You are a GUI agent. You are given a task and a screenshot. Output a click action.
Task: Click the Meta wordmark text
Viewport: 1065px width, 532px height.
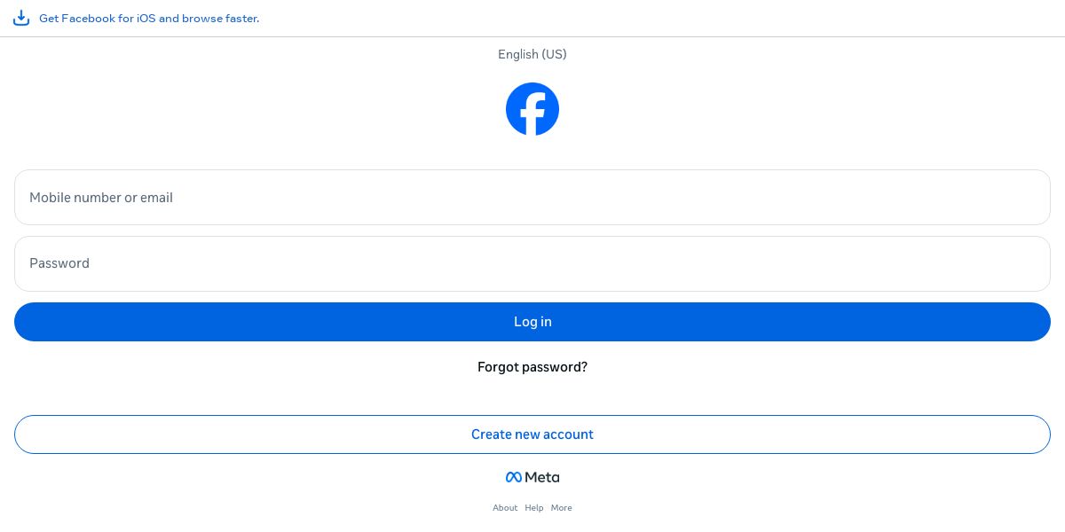(x=542, y=477)
